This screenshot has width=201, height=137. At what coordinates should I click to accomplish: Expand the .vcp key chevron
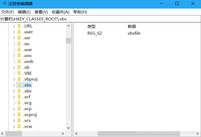(x=14, y=109)
